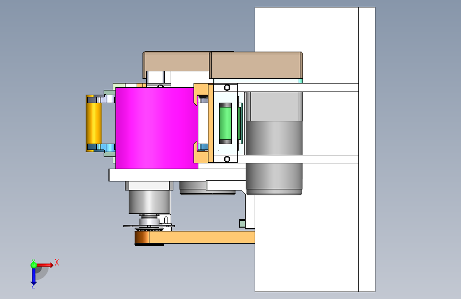Pick the small green block near the back plate bottom
The width and height of the screenshot is (461, 299).
point(242,223)
